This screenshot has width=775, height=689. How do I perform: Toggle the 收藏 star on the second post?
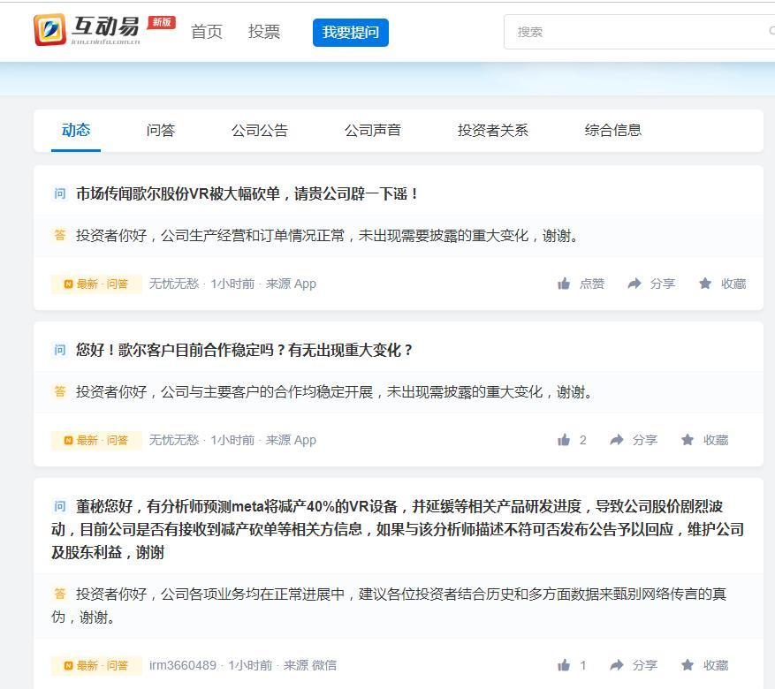tap(704, 440)
